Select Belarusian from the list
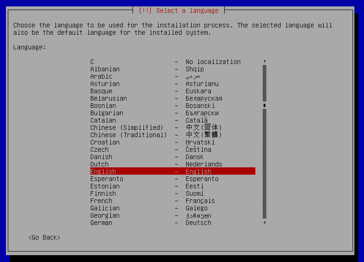Viewport: 364px width, 262px height. coord(173,98)
